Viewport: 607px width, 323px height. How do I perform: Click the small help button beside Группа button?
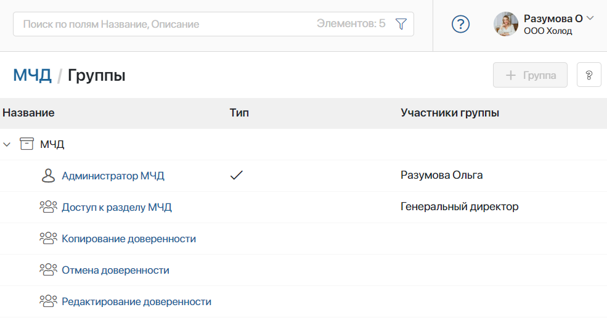[589, 75]
